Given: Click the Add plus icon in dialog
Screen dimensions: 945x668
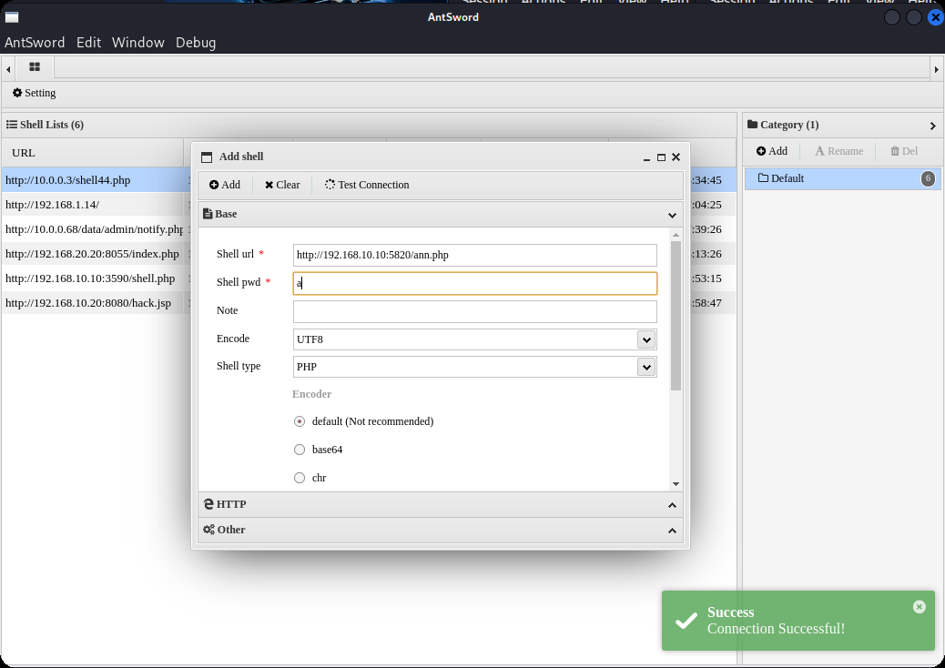Looking at the screenshot, I should 214,185.
